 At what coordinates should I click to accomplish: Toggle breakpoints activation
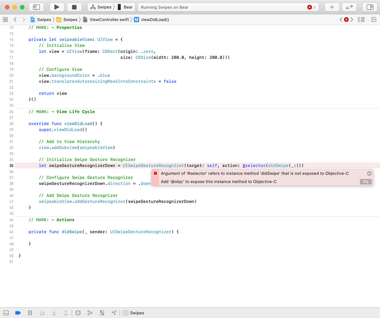coord(18,313)
